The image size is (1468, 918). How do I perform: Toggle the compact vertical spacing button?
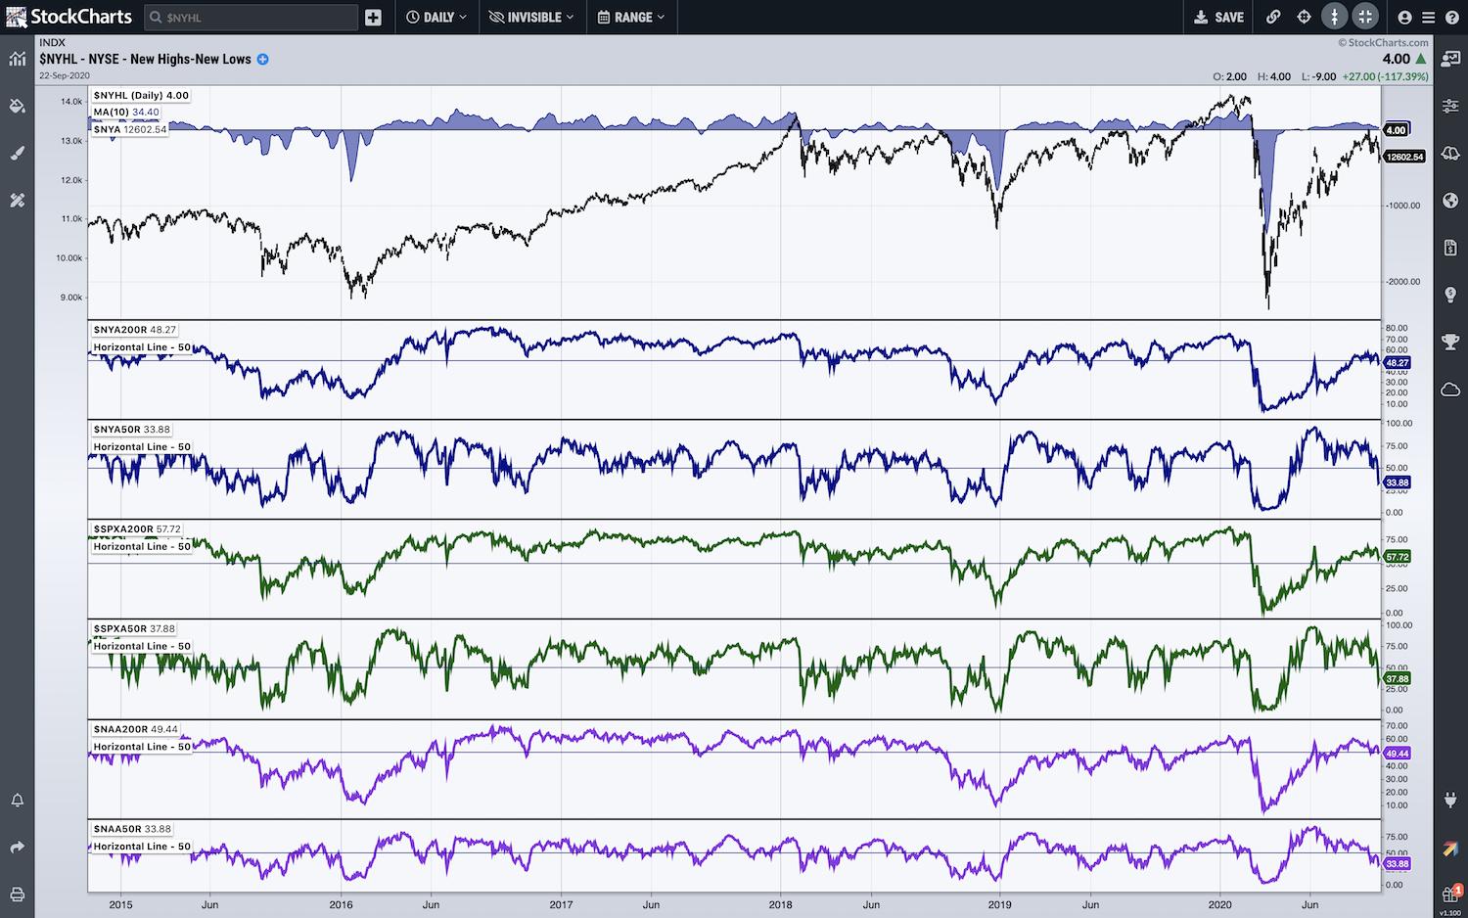coord(1334,17)
